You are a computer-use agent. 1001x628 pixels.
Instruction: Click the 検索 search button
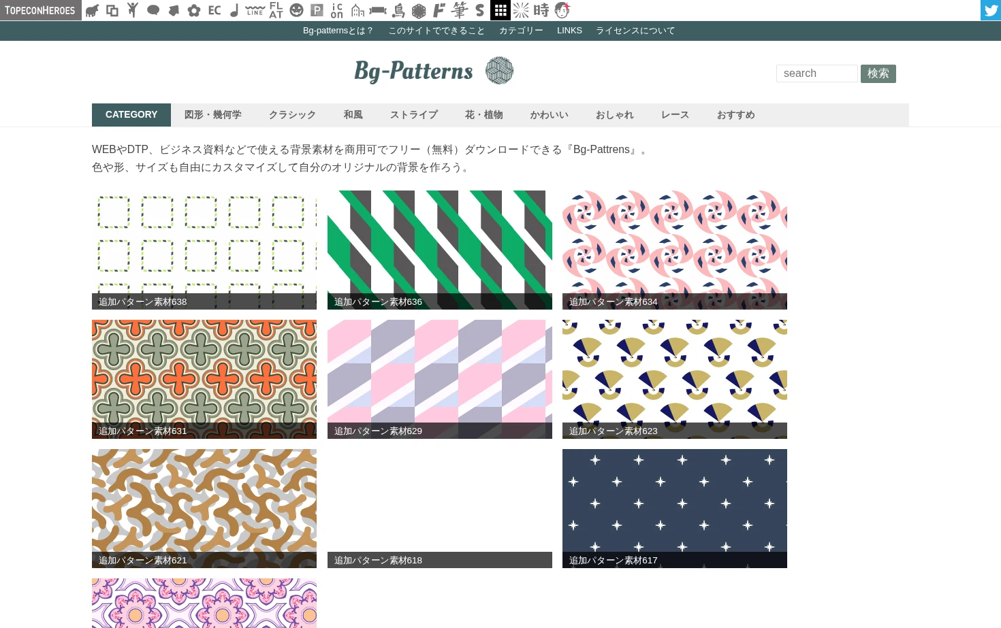click(x=878, y=73)
